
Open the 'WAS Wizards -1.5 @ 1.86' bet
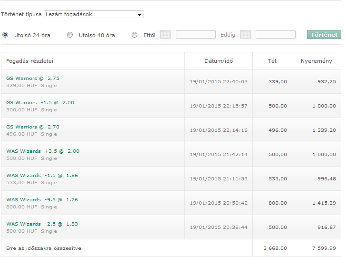point(42,176)
